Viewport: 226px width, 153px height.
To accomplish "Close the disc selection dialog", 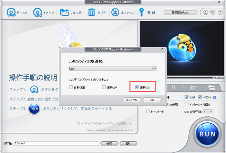I will click(x=162, y=49).
